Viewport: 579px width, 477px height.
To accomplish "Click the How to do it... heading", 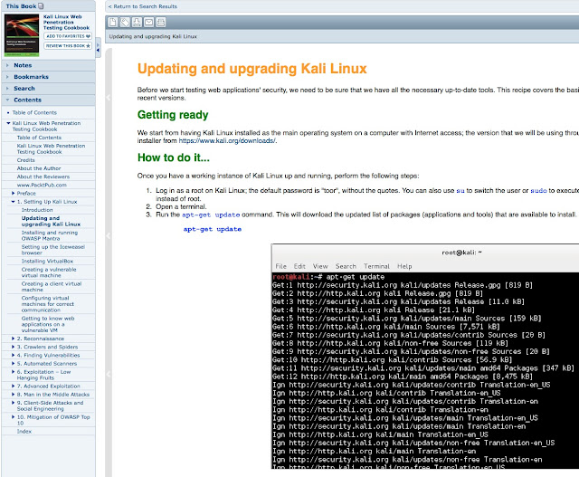I will 174,157.
